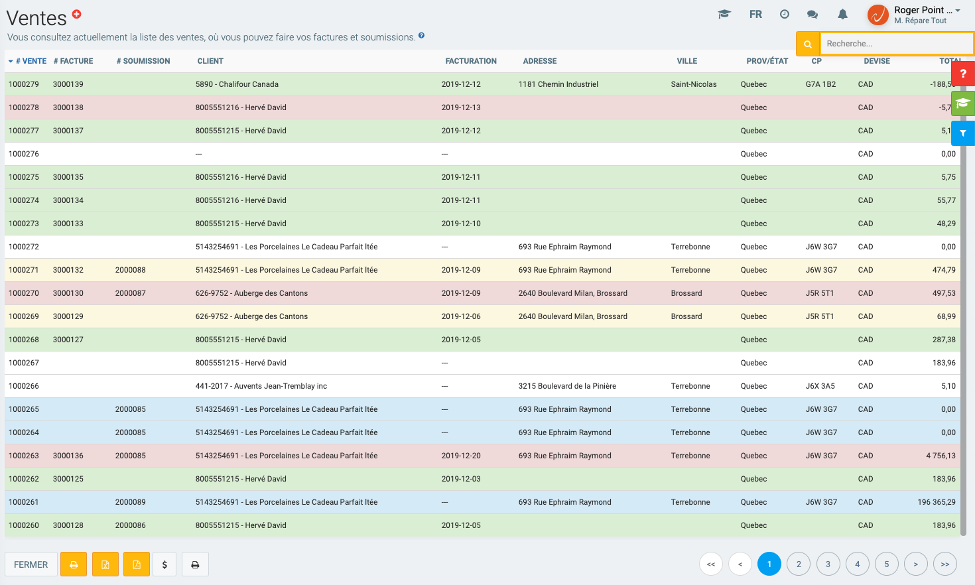Screen dimensions: 975x585
Task: Expand the Roger Point user menu
Action: [x=926, y=15]
